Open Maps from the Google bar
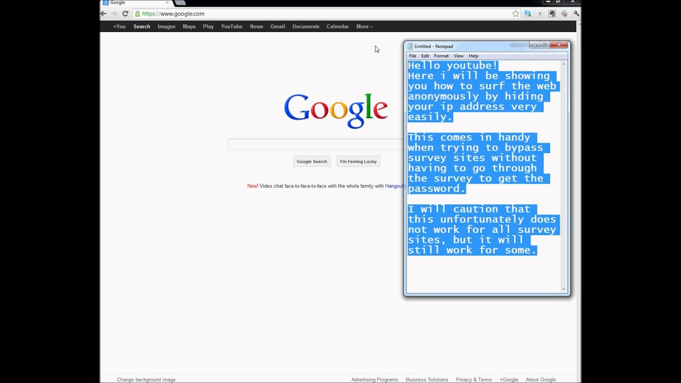This screenshot has width=681, height=383. [189, 27]
